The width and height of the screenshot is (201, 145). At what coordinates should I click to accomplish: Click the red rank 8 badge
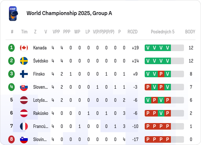point(11,139)
